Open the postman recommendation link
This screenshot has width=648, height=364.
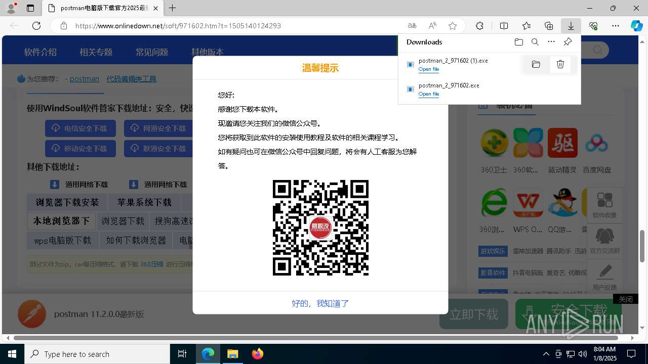pos(85,79)
